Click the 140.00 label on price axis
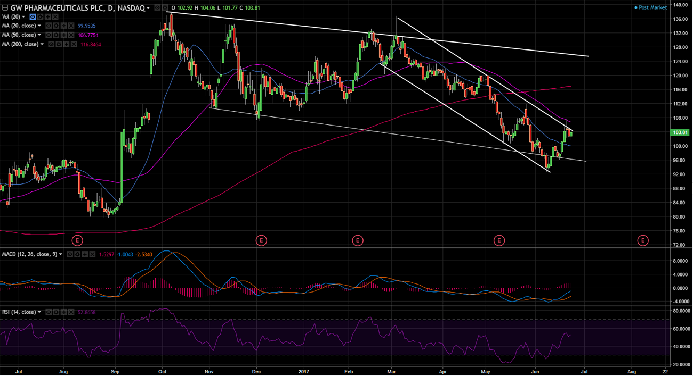 tap(681, 5)
